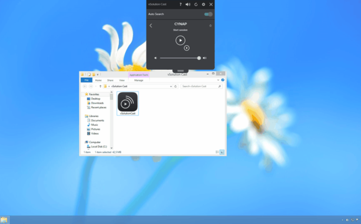Open the File menu in Explorer
The height and width of the screenshot is (224, 361).
point(87,80)
